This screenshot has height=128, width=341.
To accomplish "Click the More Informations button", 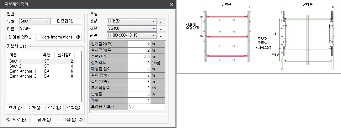I will 59,37.
